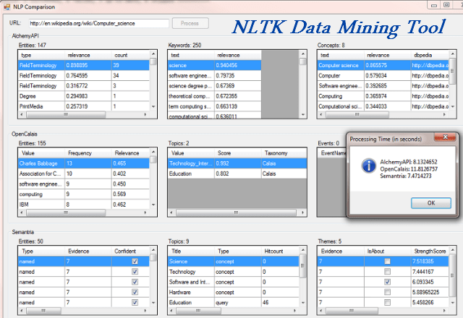This screenshot has height=318, width=463.
Task: Uncheck IsAbout checkbox for StrengthScore 6.093345
Action: [388, 282]
